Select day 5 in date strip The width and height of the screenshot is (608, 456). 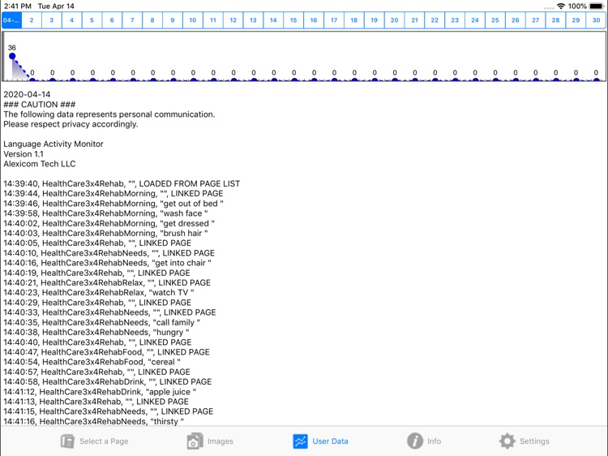pos(92,20)
